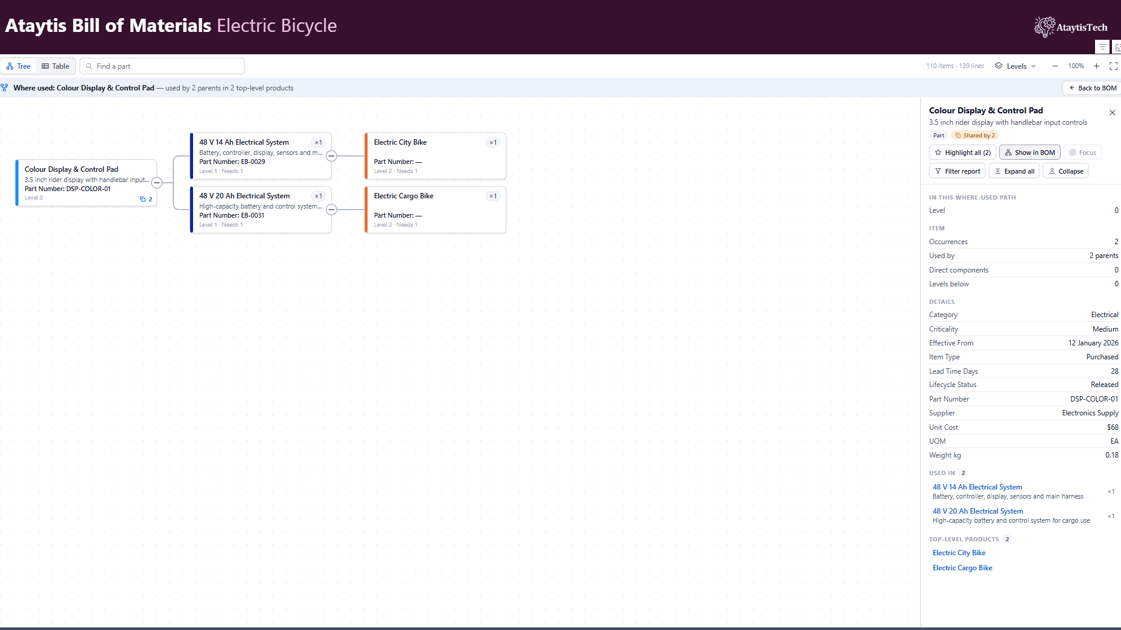
Task: Zoom in with the plus icon
Action: [x=1096, y=66]
